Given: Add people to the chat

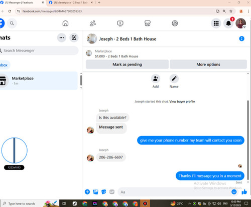Looking at the screenshot, I should coord(156,78).
